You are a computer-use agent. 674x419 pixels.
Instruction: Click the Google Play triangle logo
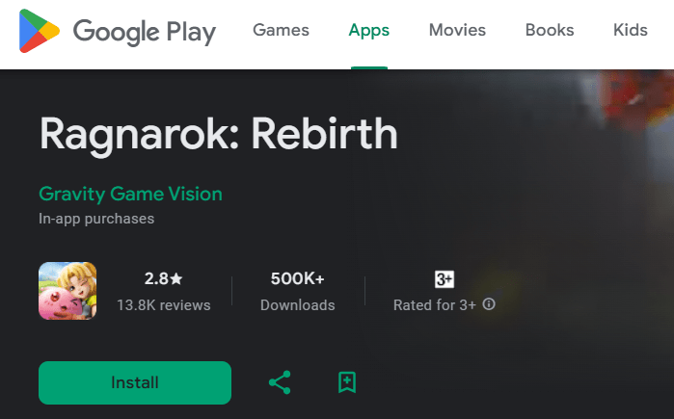click(x=40, y=31)
